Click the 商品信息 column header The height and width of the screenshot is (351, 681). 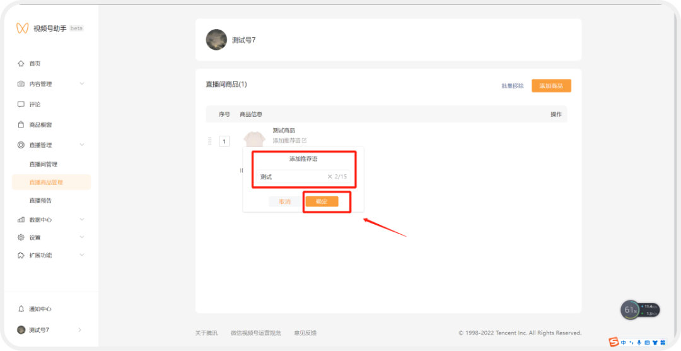pyautogui.click(x=251, y=114)
